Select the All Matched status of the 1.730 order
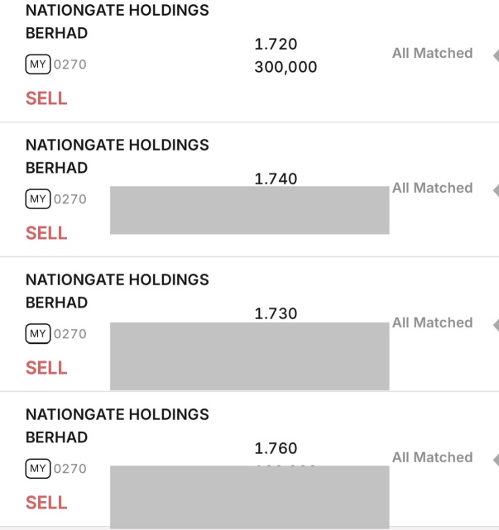The image size is (499, 530). (432, 322)
